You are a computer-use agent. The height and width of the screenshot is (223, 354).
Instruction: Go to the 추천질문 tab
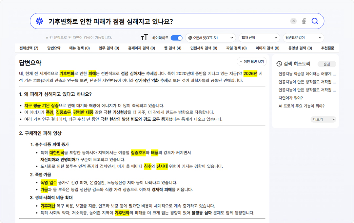tap(327, 48)
